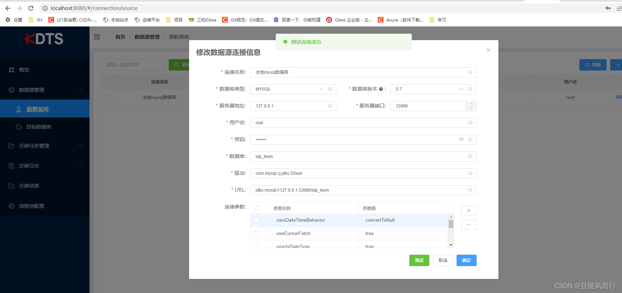The image size is (622, 293).
Task: Click the 数据库版本 help question icon
Action: pos(381,89)
